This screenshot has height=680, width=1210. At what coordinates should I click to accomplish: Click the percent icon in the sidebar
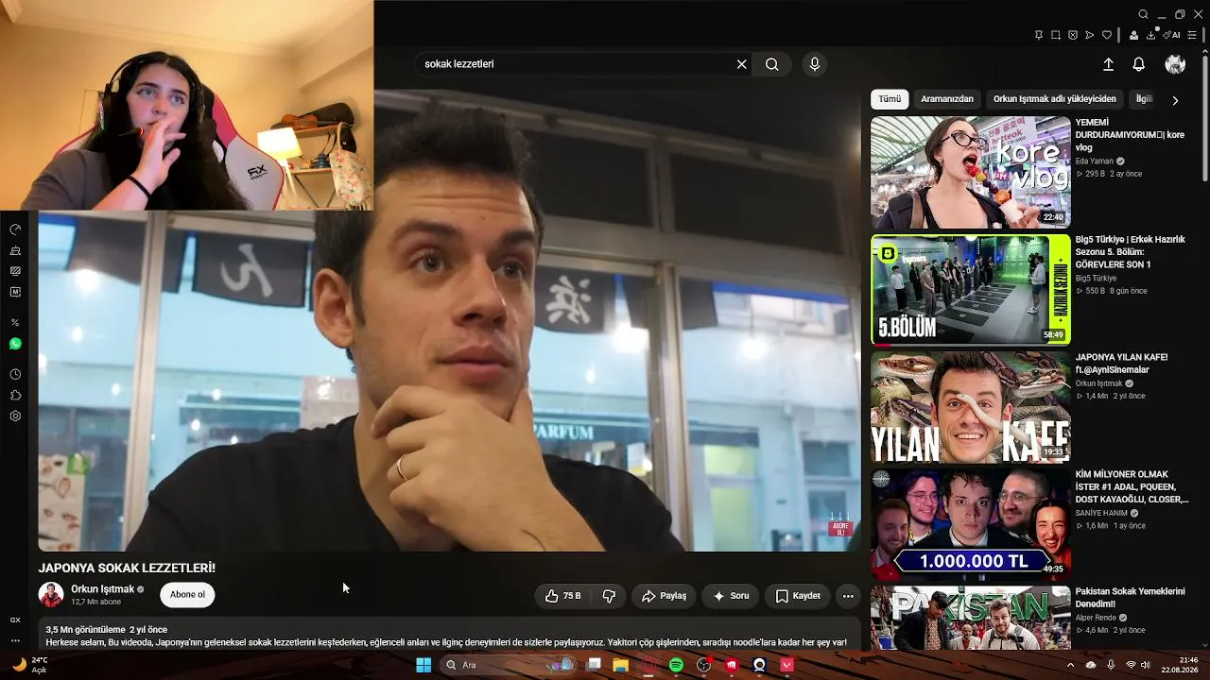[x=15, y=322]
